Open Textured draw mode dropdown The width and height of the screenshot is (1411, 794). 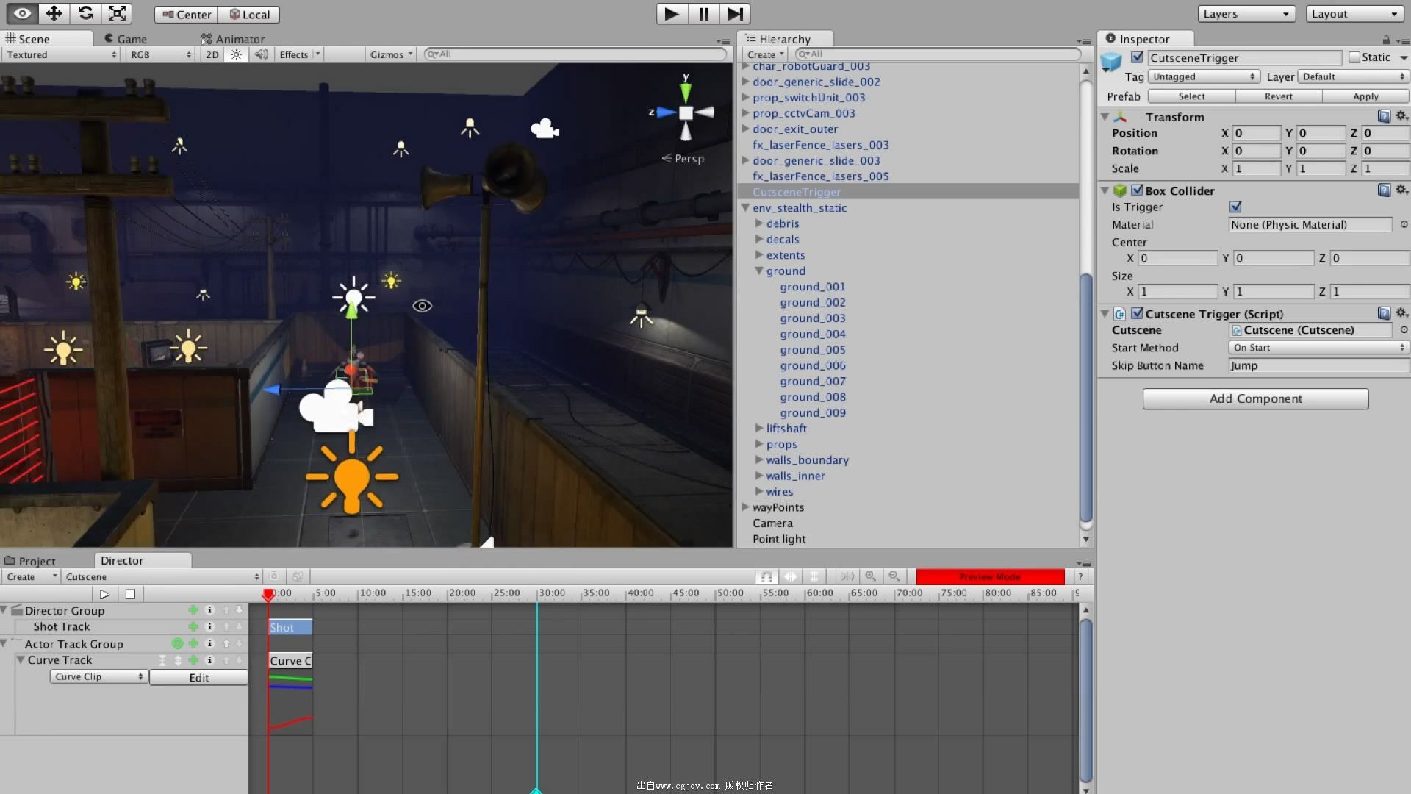pos(61,54)
